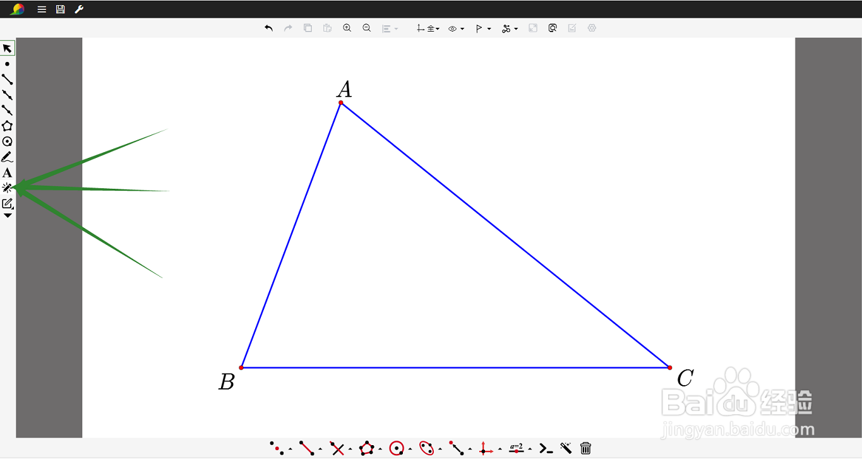Open the flag marker dropdown
This screenshot has height=459, width=862.
coord(483,28)
